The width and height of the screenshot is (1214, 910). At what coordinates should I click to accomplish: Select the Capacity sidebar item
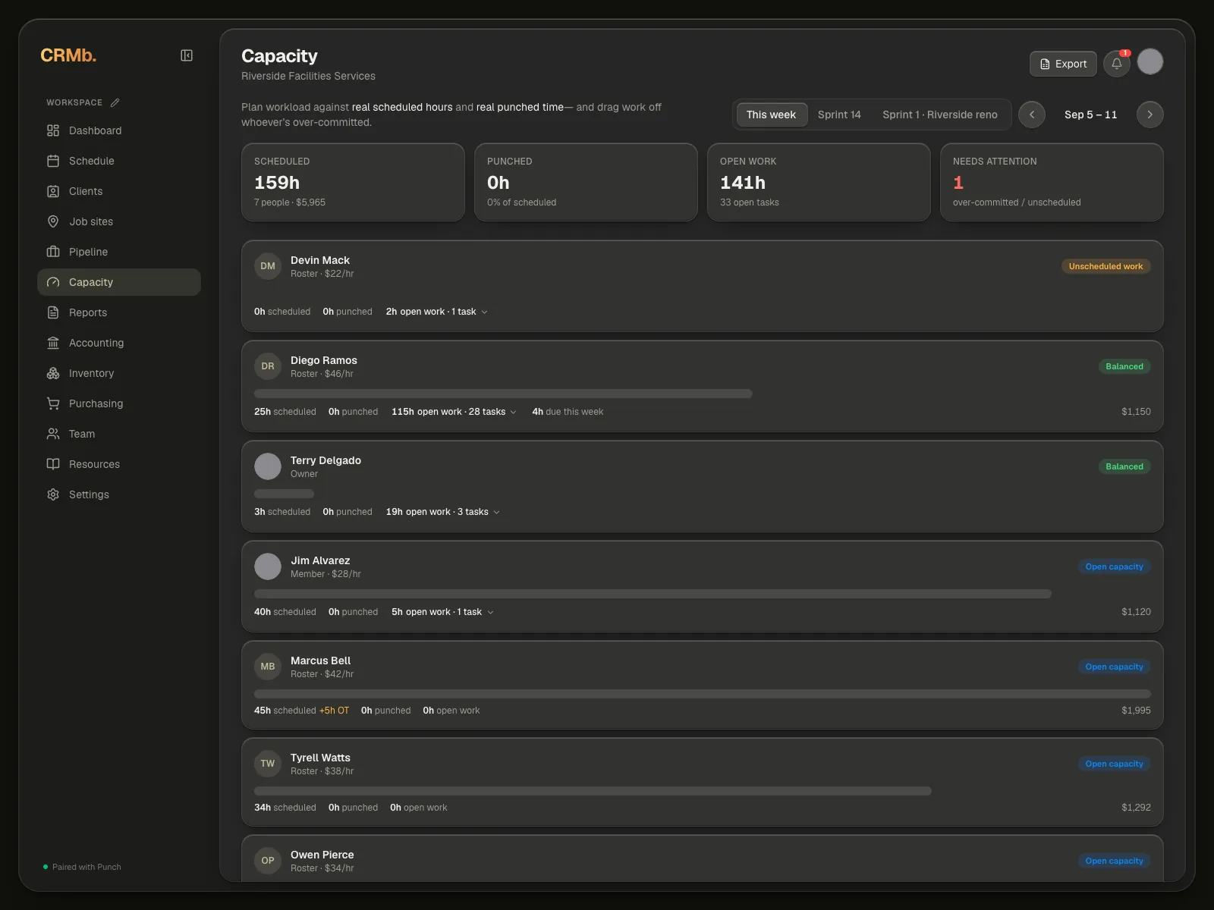click(x=119, y=282)
